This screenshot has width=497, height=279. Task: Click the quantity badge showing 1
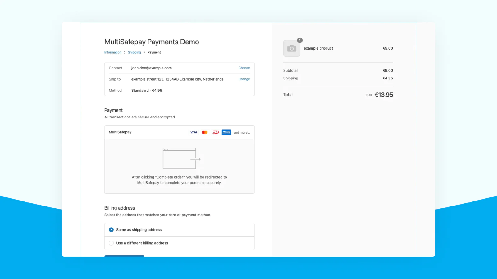300,40
